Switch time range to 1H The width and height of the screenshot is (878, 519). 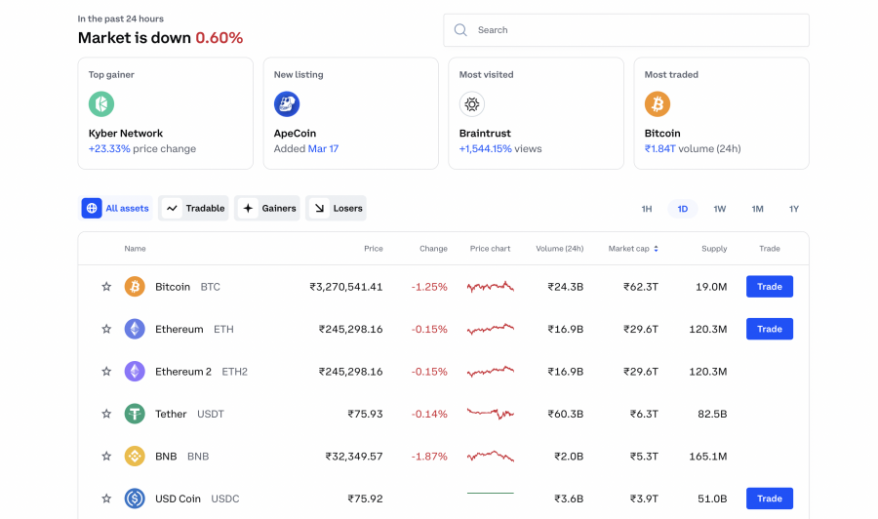click(646, 209)
